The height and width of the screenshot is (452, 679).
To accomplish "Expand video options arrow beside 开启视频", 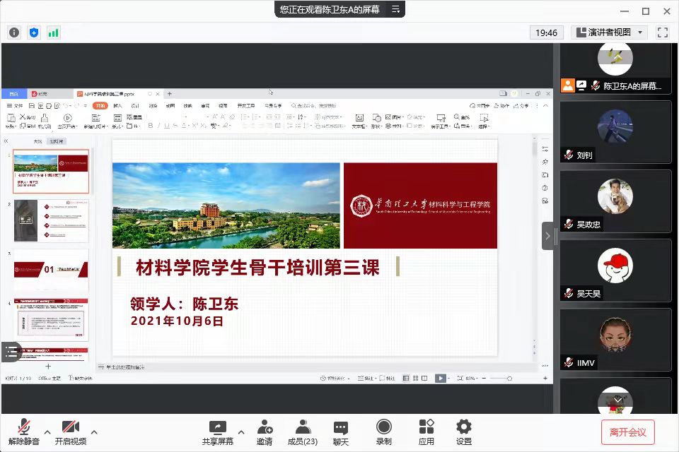I will tap(94, 432).
